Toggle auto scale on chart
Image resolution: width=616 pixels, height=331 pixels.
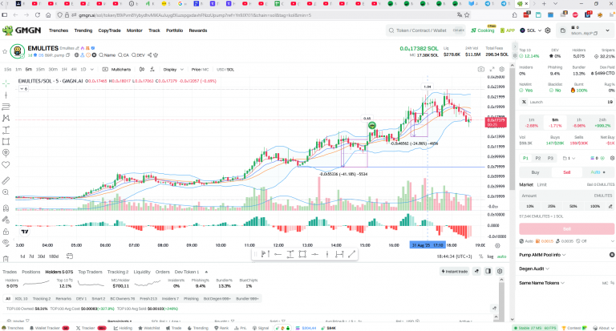501,256
